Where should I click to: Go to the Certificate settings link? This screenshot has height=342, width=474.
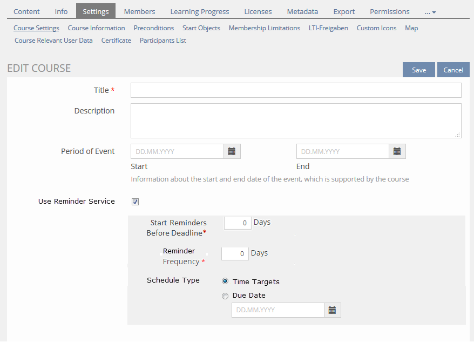(x=116, y=41)
